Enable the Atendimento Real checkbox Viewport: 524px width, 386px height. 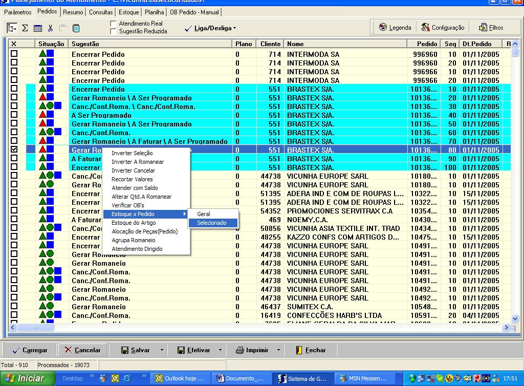coord(114,24)
